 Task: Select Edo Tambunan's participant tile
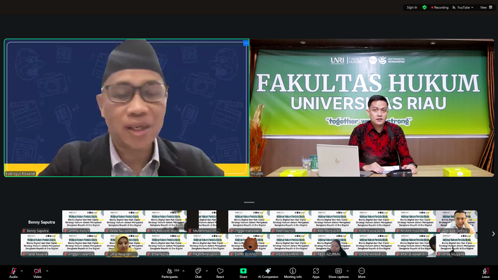pos(332,222)
